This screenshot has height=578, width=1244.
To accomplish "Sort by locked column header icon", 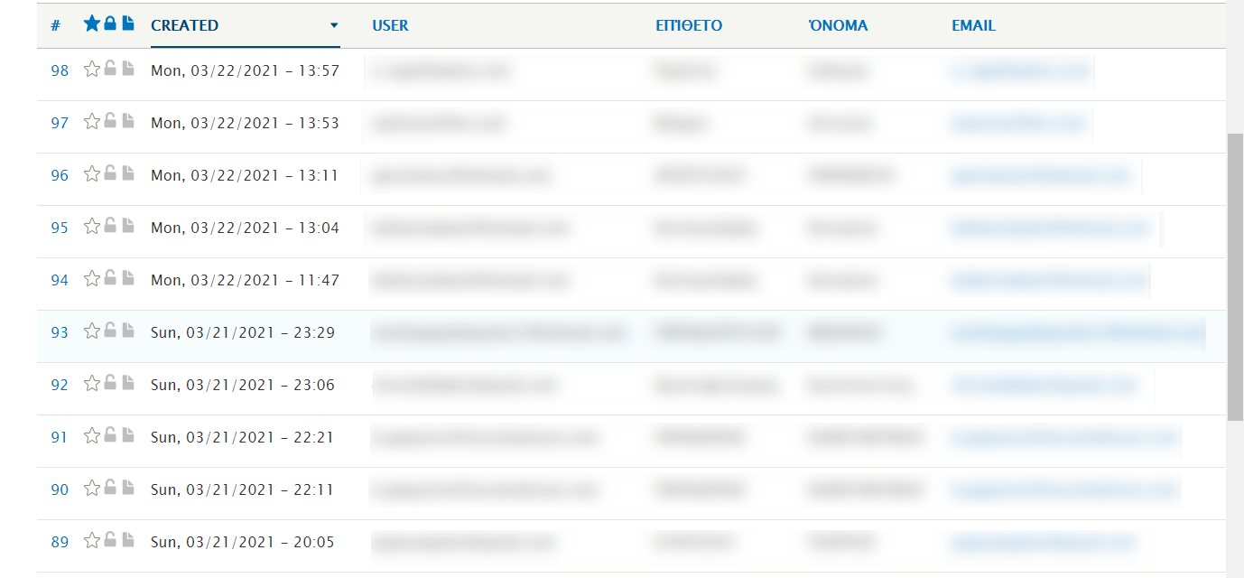I will click(110, 23).
